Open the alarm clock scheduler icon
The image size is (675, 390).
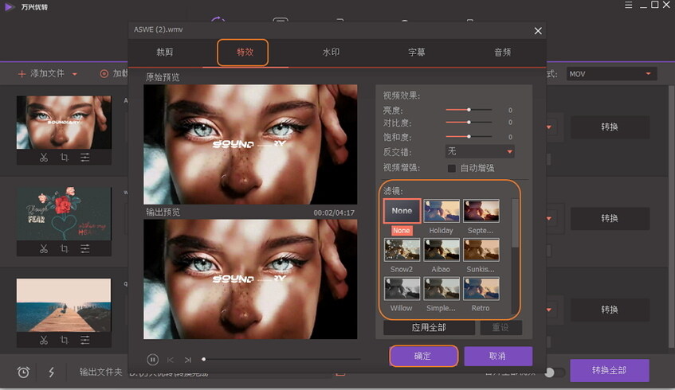[x=24, y=372]
